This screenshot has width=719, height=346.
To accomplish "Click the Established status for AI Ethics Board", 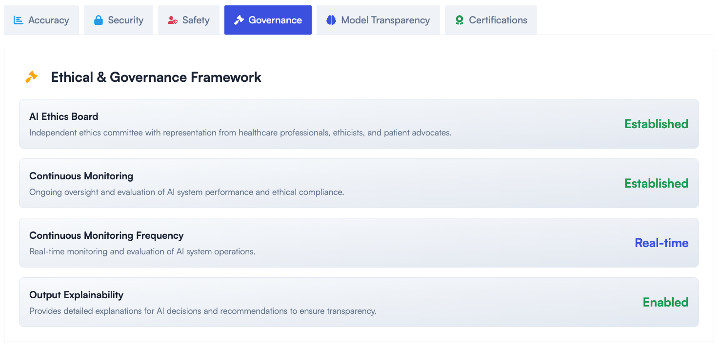I will pyautogui.click(x=656, y=124).
